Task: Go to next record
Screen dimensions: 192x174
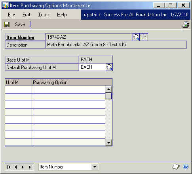Action: (23, 167)
